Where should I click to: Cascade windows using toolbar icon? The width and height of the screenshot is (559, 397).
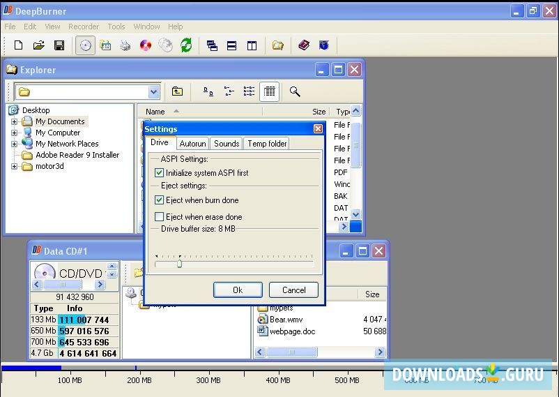point(212,45)
